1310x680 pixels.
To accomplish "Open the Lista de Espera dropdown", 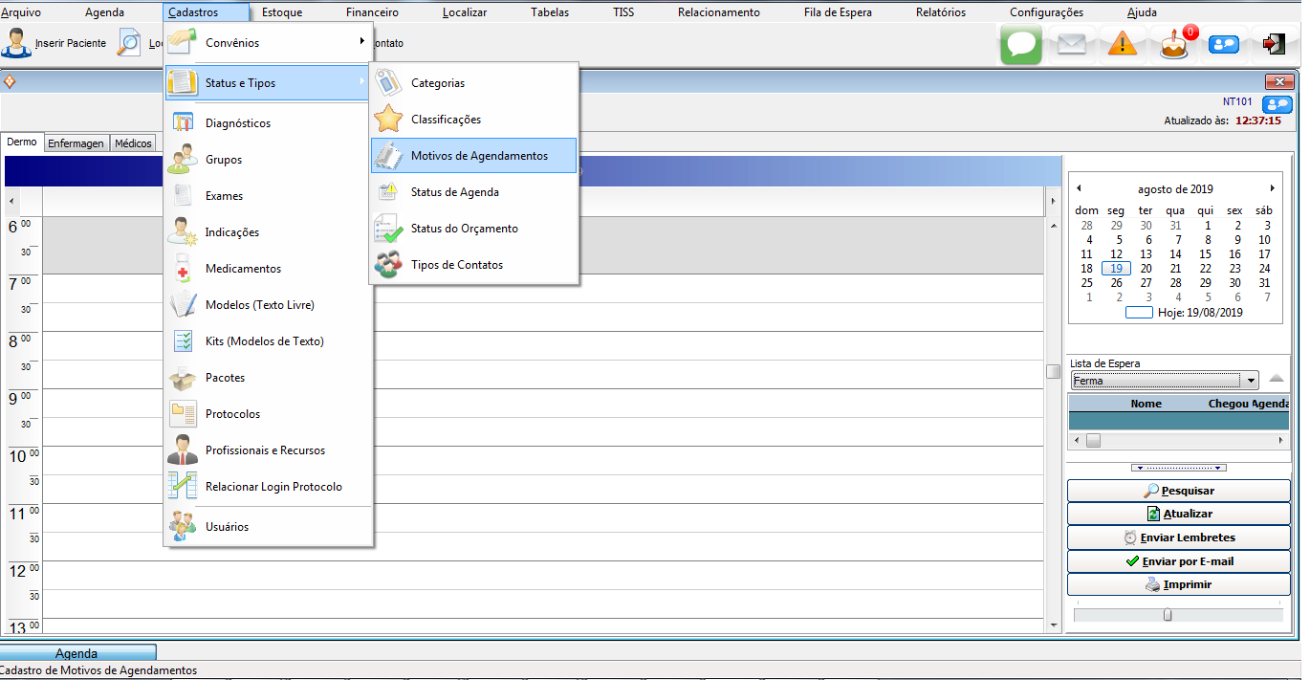I will point(1250,381).
